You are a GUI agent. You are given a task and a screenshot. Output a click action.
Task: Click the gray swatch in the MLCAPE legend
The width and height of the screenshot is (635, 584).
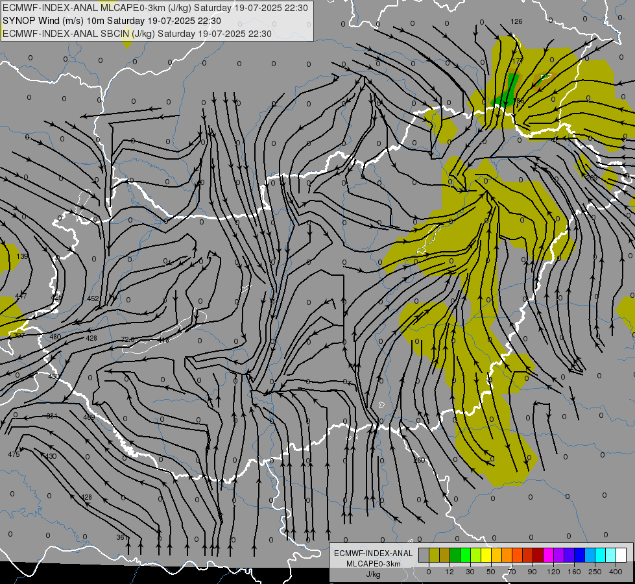tap(424, 555)
